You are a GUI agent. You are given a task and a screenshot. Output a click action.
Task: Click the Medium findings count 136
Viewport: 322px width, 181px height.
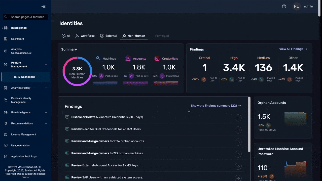[263, 68]
